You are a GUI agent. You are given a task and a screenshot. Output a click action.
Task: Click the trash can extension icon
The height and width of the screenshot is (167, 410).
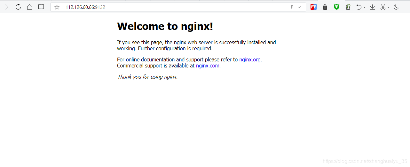pos(325,7)
